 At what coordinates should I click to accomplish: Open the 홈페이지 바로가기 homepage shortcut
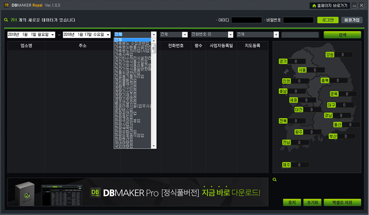click(330, 6)
